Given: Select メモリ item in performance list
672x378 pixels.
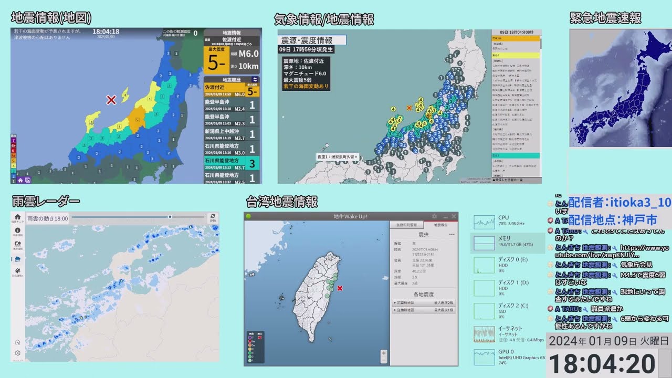Looking at the screenshot, I should (x=508, y=243).
